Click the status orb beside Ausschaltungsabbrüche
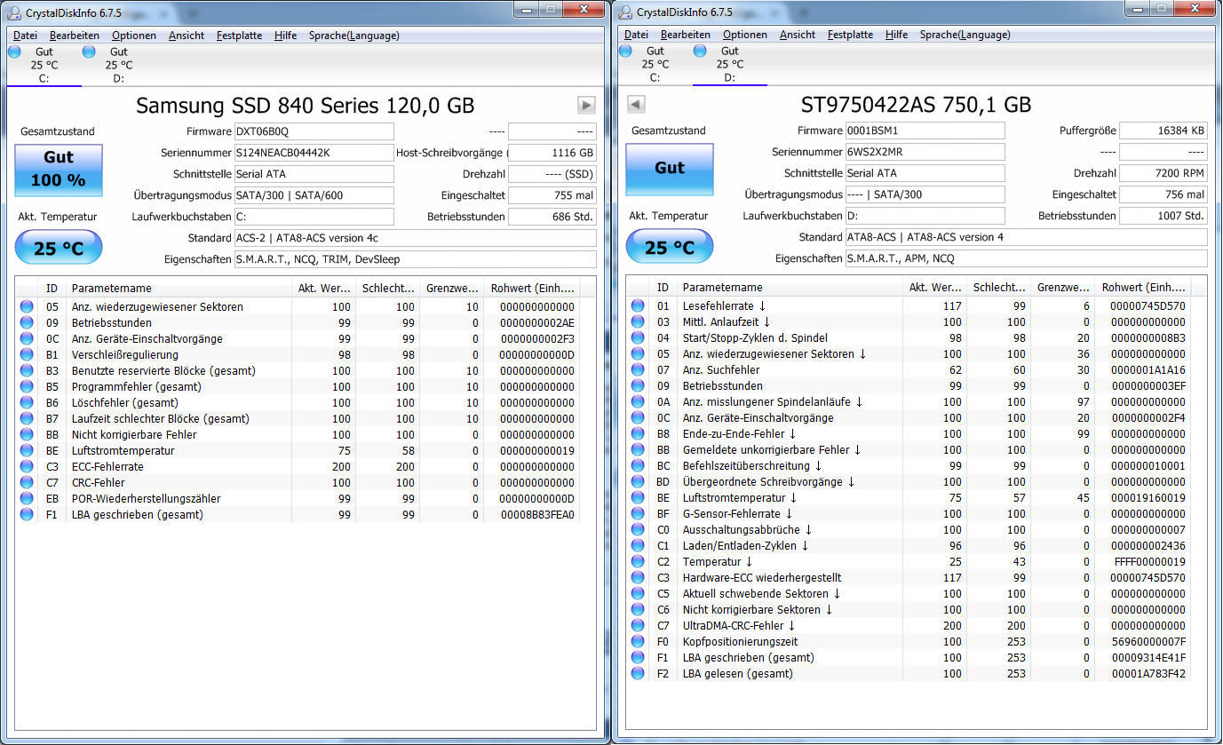Viewport: 1223px width, 745px height. pyautogui.click(x=638, y=530)
